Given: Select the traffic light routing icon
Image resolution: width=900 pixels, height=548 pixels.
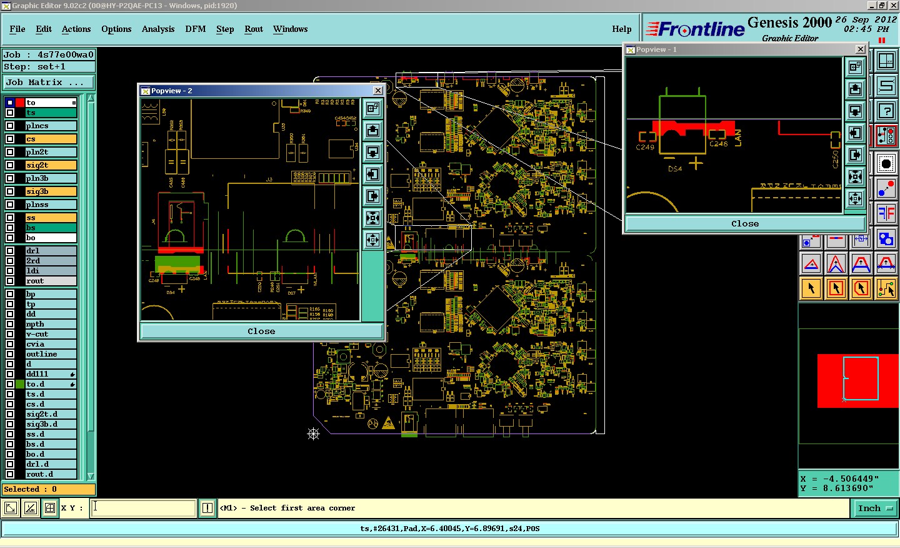Looking at the screenshot, I should click(x=886, y=136).
